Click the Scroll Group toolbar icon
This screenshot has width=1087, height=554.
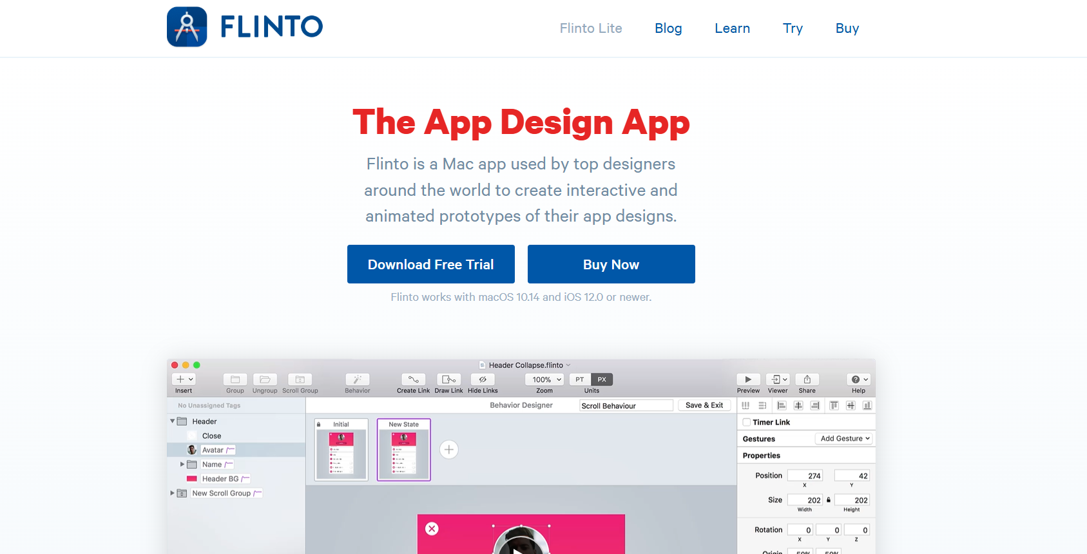click(x=300, y=379)
